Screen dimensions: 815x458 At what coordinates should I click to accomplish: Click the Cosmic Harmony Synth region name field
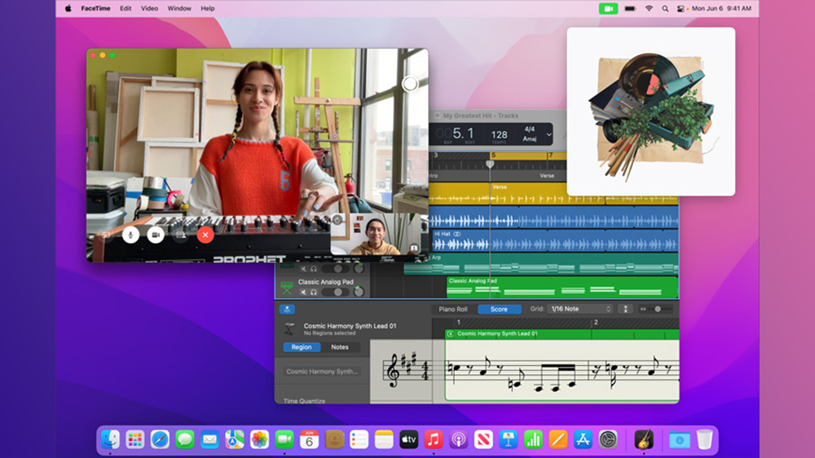(322, 371)
